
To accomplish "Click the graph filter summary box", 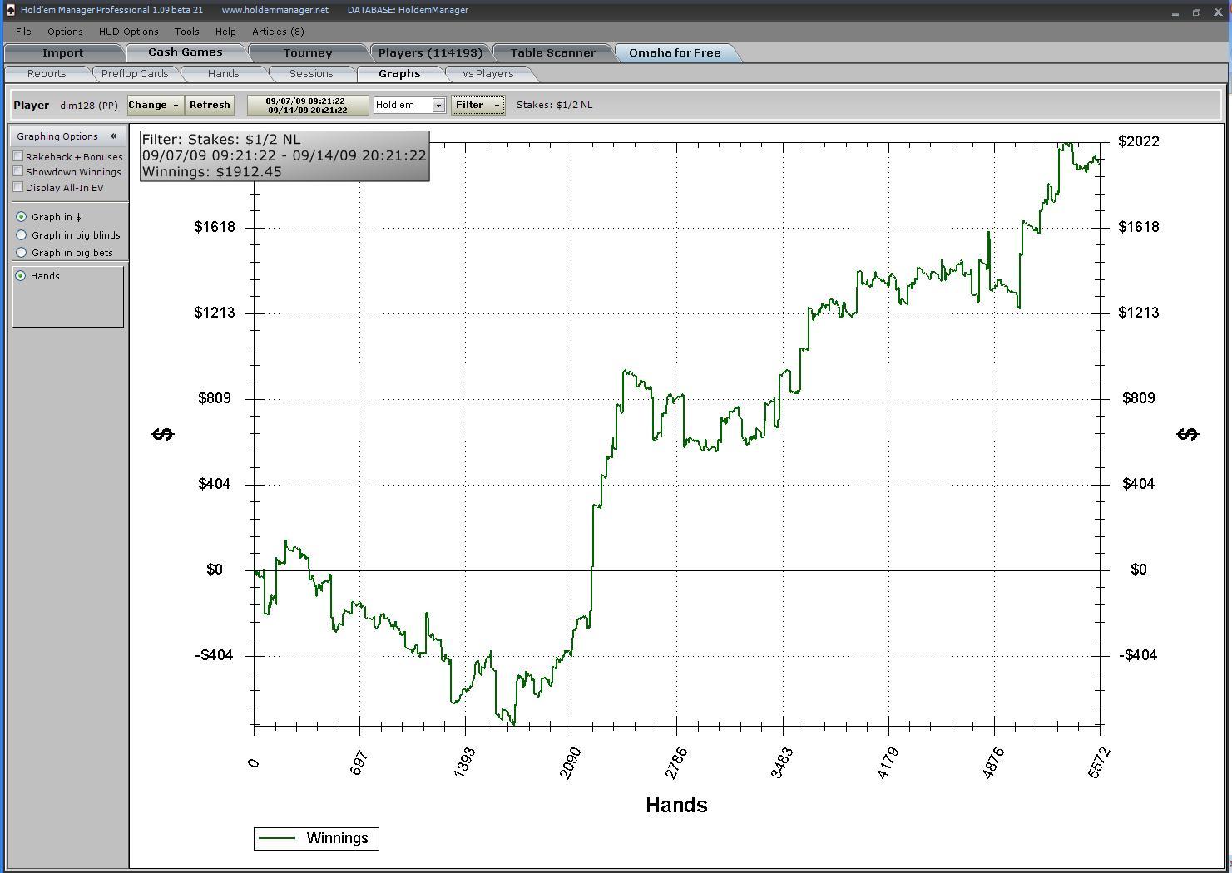I will [284, 155].
